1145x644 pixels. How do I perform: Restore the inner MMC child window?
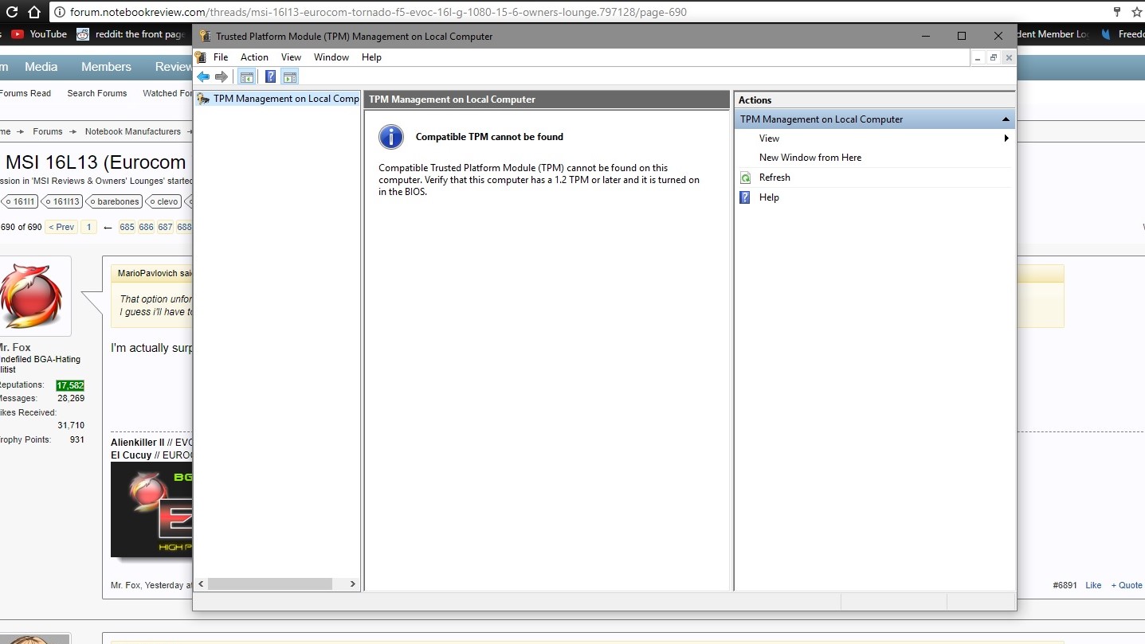[x=993, y=58]
